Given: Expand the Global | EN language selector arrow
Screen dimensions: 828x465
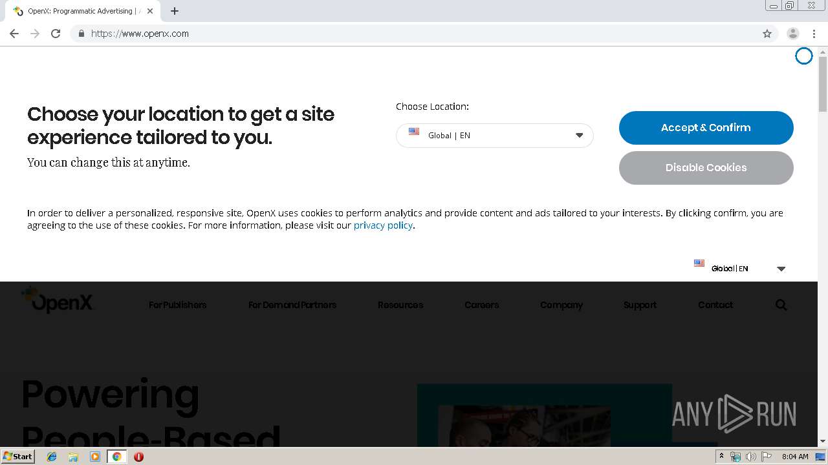Looking at the screenshot, I should [x=781, y=269].
